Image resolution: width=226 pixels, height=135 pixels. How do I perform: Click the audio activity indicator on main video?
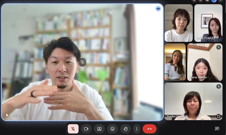158,9
